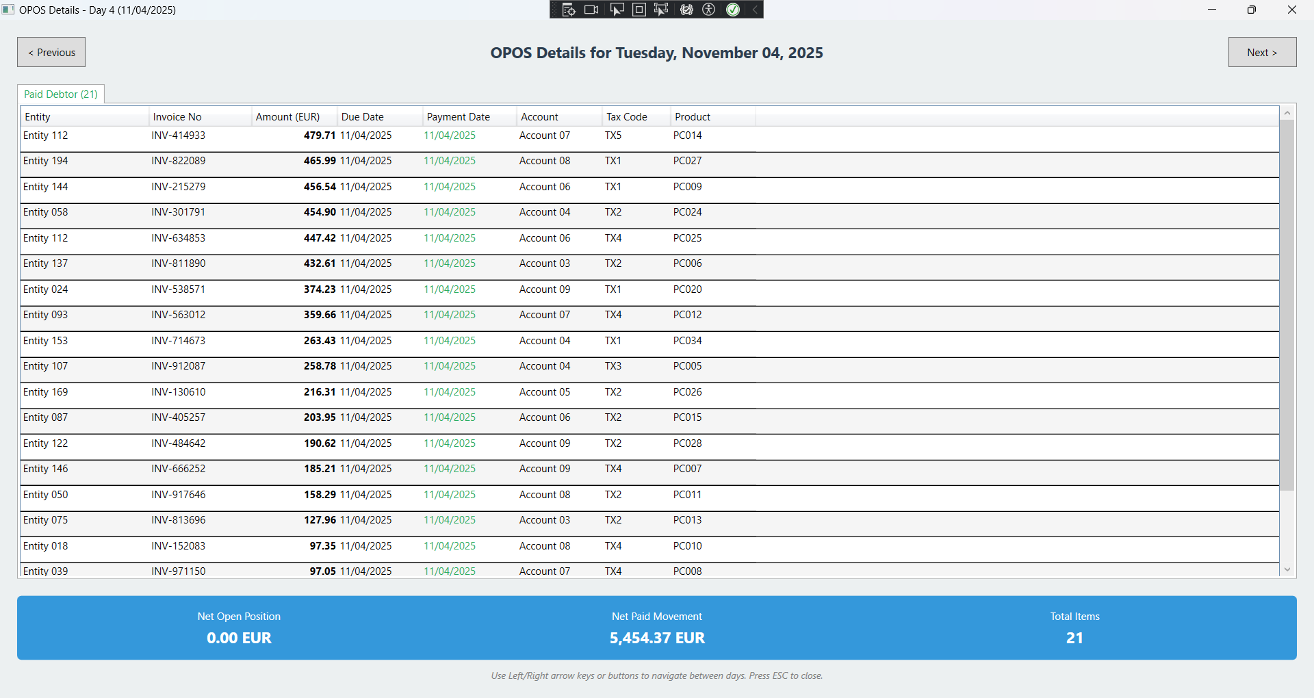Select the cursor capture tool
Image resolution: width=1314 pixels, height=698 pixels.
[616, 10]
